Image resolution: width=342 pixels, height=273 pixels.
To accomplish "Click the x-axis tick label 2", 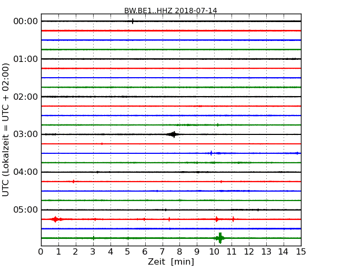I will click(76, 251).
